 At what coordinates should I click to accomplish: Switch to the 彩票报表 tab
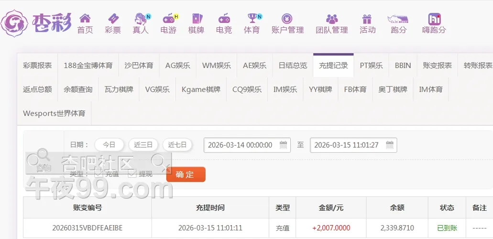pyautogui.click(x=37, y=65)
